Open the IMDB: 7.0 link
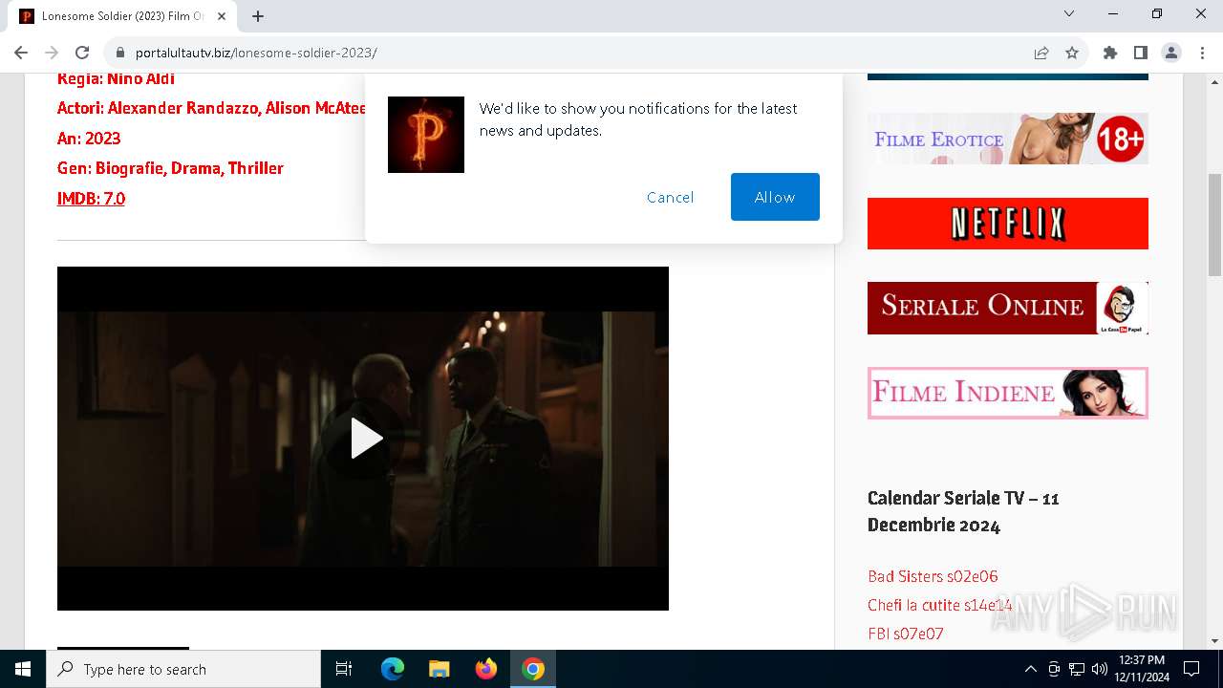 click(x=91, y=198)
